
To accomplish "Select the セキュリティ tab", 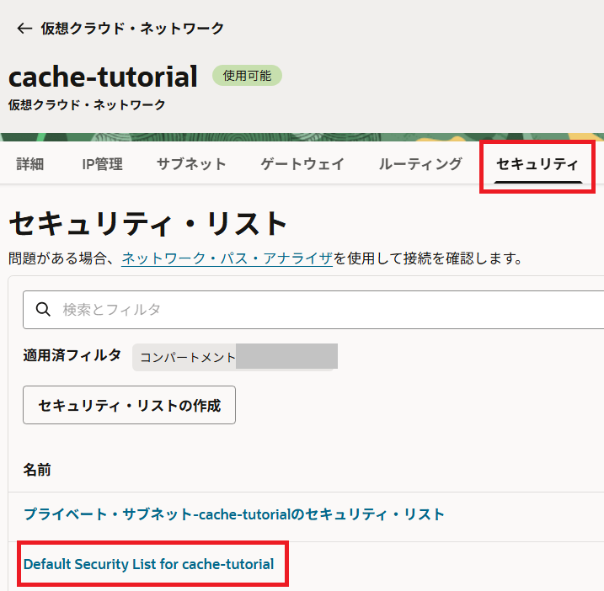I will (x=537, y=164).
